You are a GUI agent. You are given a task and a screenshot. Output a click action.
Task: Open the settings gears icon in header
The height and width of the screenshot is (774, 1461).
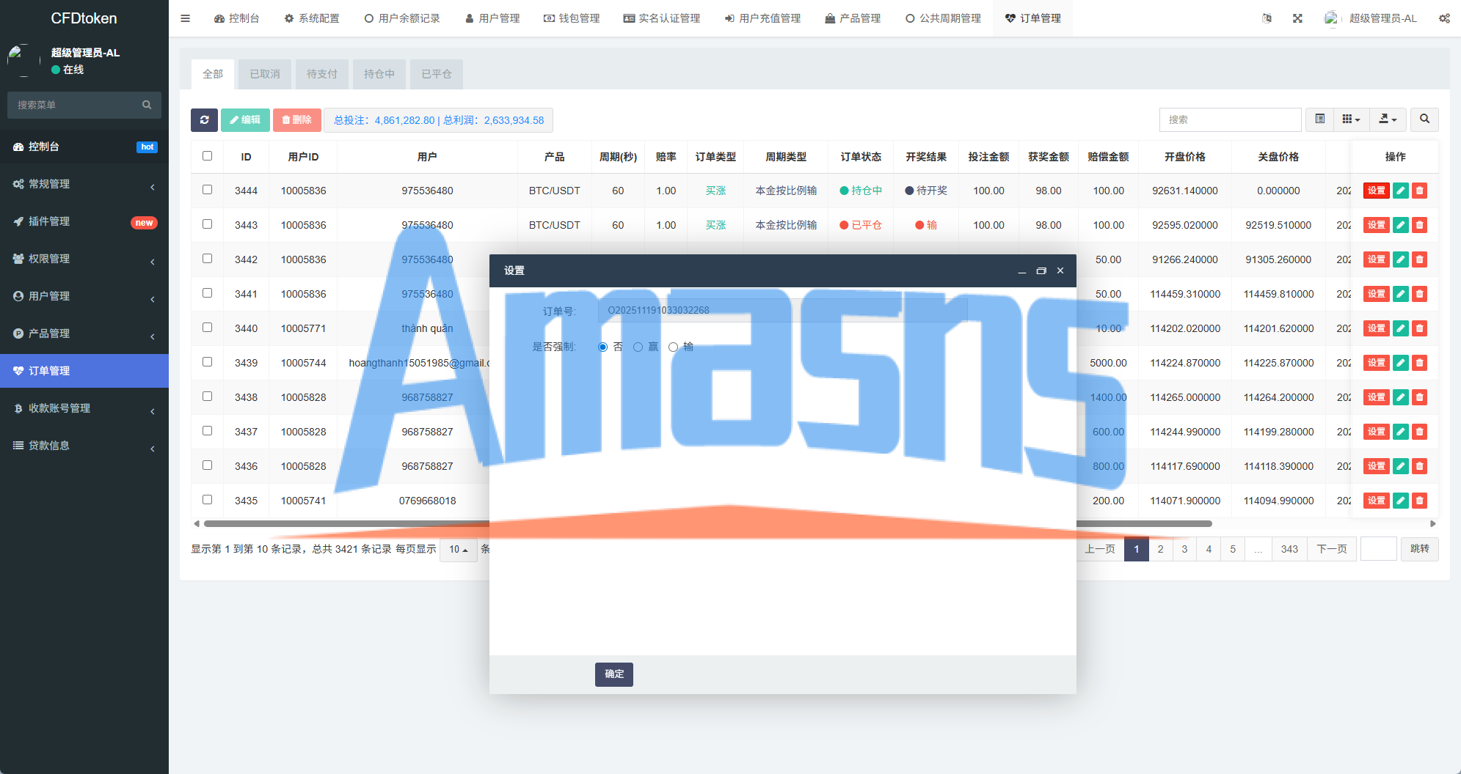tap(1444, 18)
